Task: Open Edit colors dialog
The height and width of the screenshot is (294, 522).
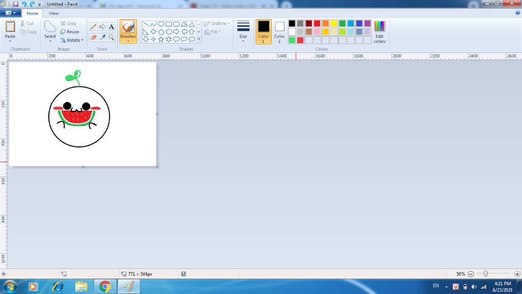Action: click(379, 32)
